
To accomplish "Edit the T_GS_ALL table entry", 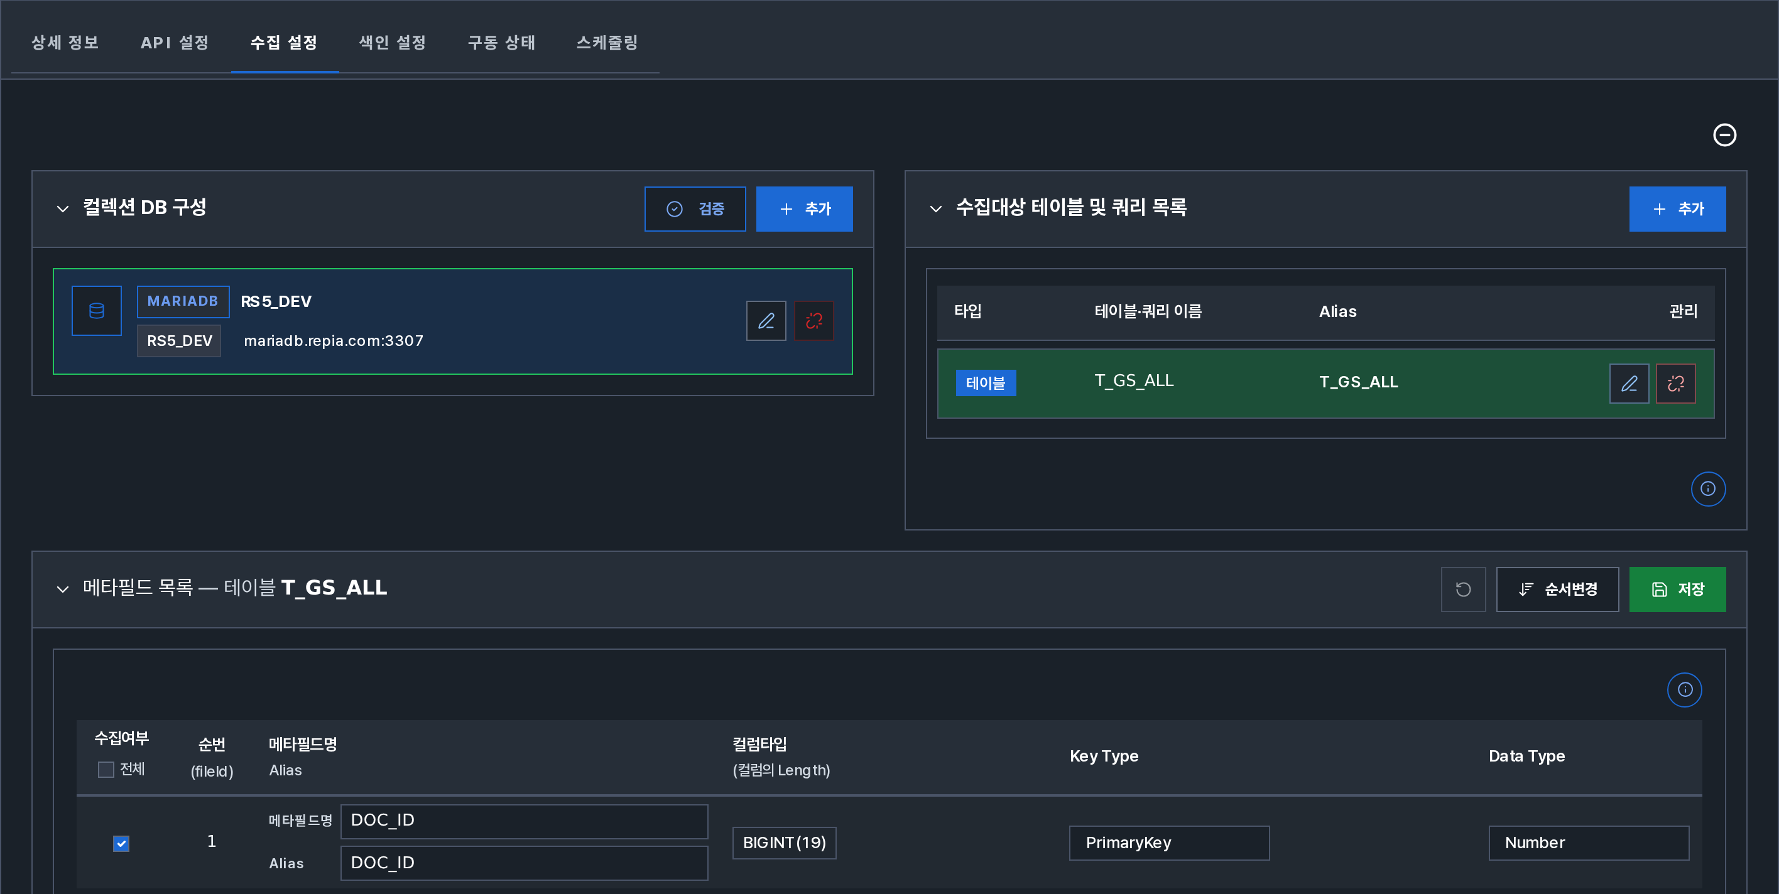I will [x=1629, y=384].
